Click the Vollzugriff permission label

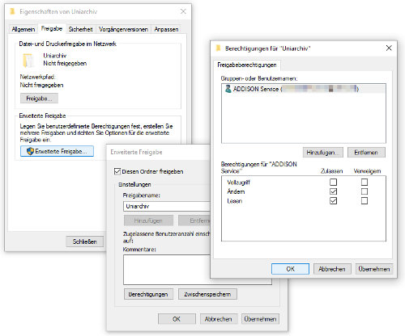point(238,183)
